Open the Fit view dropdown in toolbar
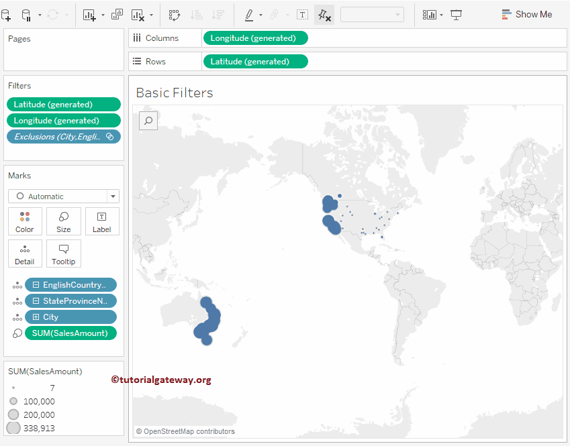570x446 pixels. (x=372, y=14)
